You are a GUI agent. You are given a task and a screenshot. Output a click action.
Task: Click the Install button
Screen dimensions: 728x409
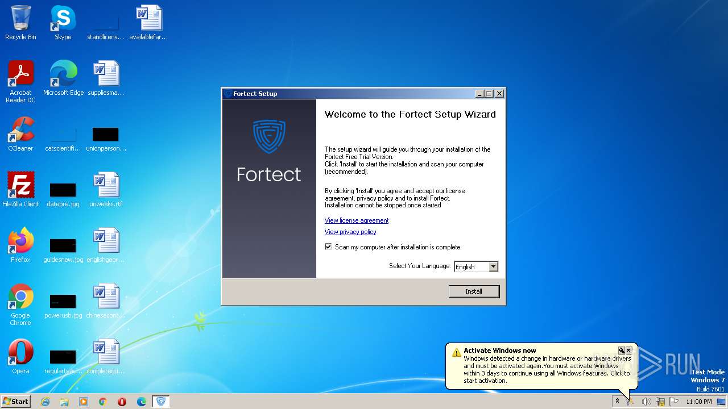[x=474, y=291]
